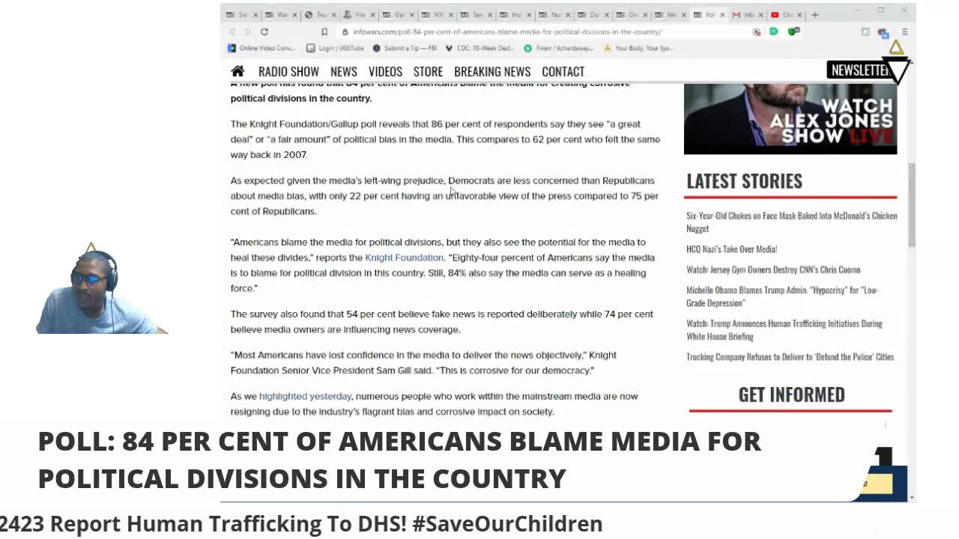Screen dimensions: 959x539
Task: Open the BREAKING NEWS menu item
Action: (492, 71)
